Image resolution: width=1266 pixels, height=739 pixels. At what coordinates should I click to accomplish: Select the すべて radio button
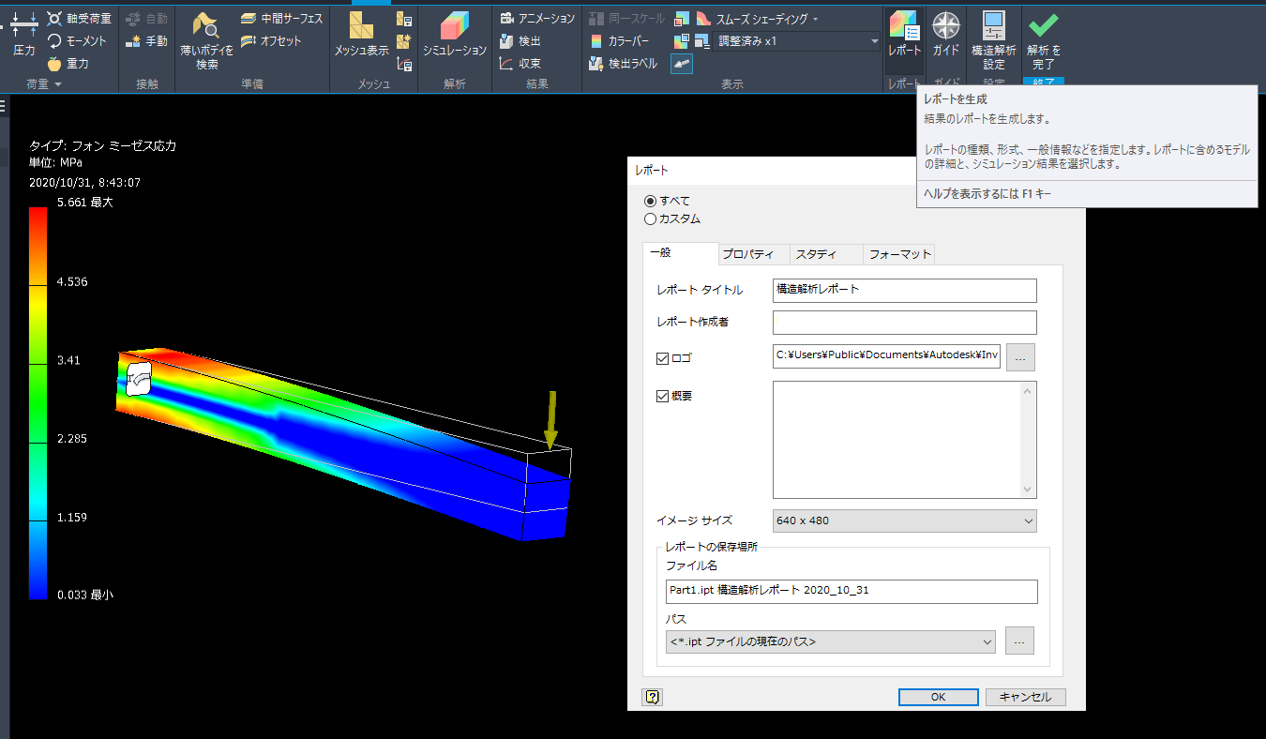[650, 202]
